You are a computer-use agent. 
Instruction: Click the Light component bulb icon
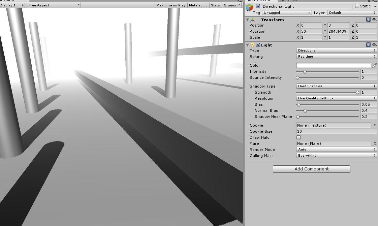252,45
